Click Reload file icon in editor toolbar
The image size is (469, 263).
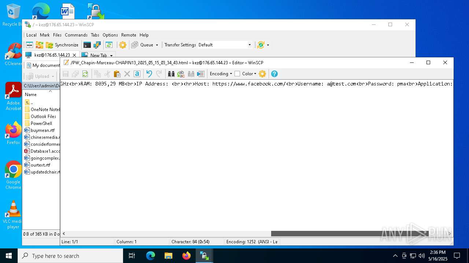[x=85, y=74]
